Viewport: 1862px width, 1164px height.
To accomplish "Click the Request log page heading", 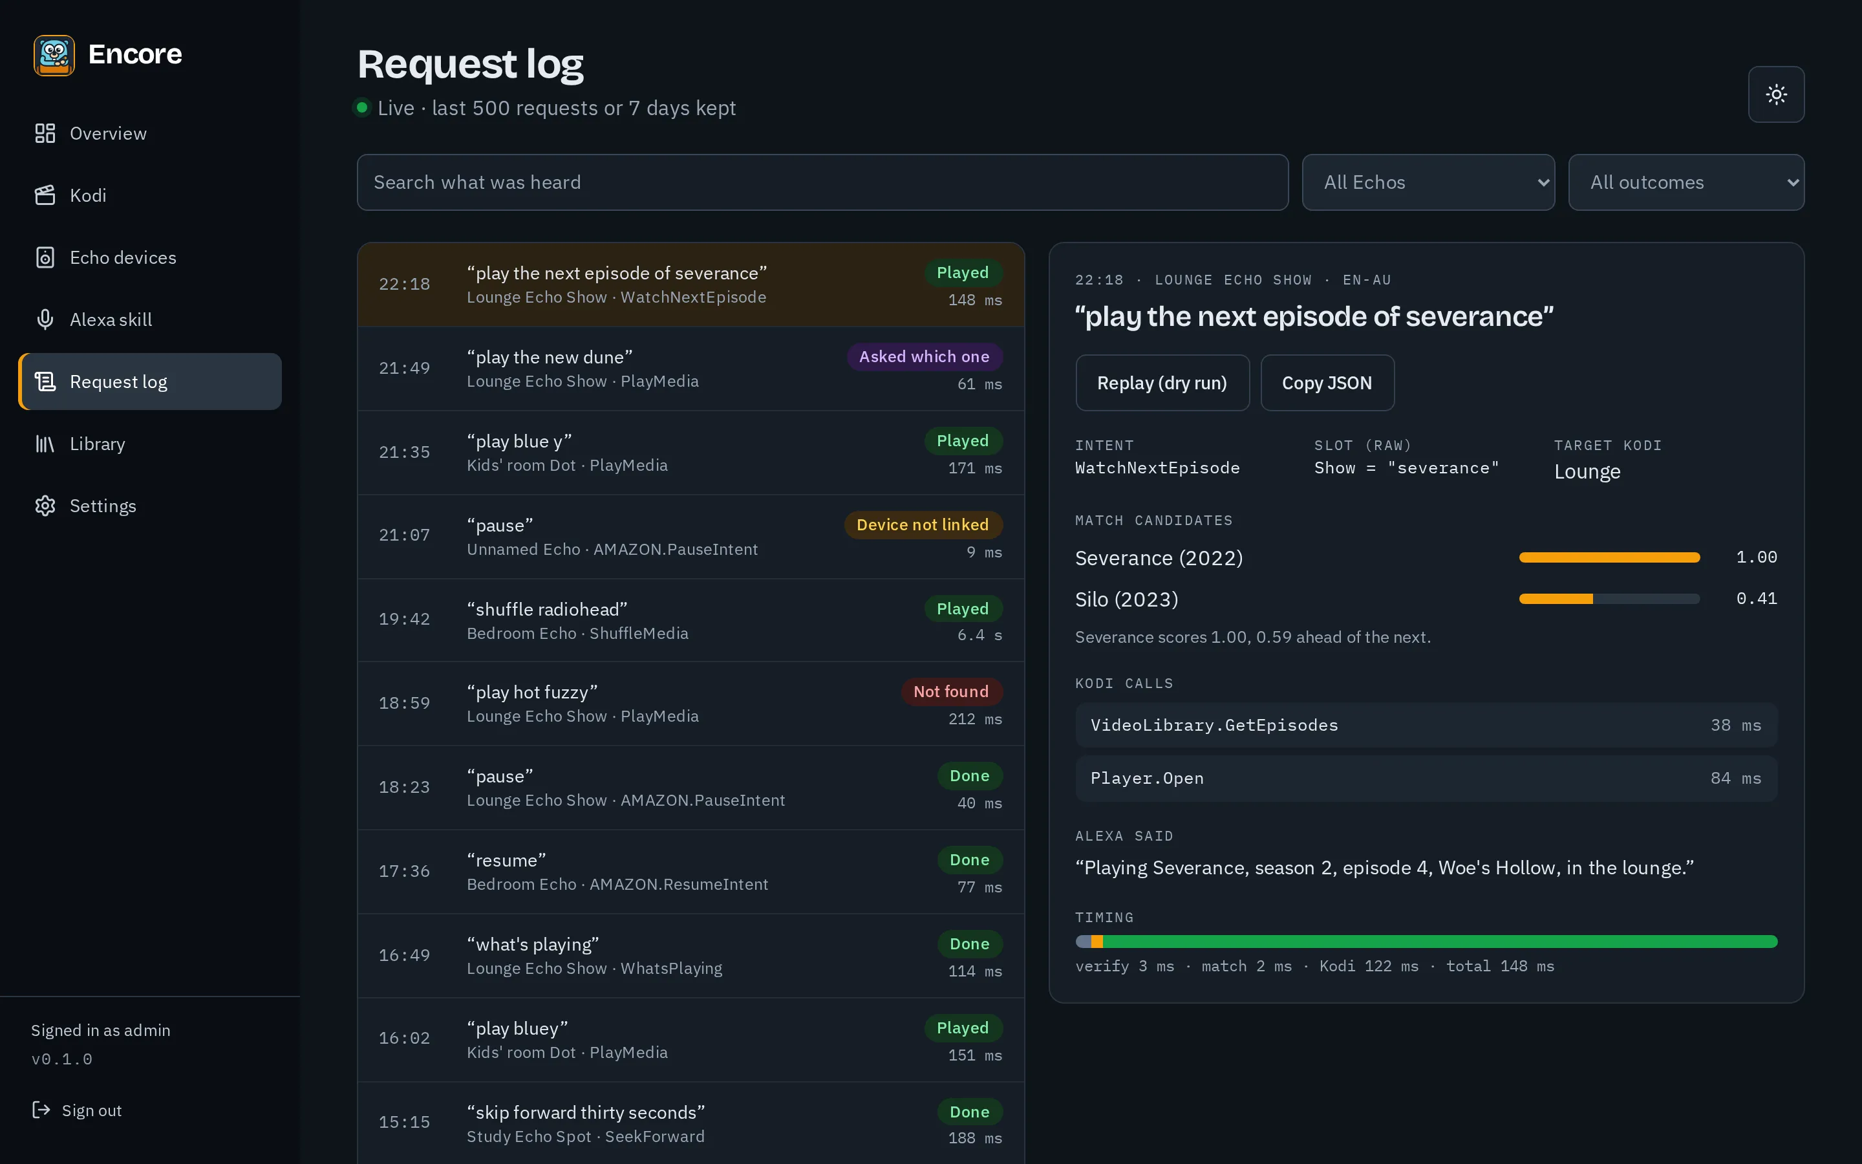I will (x=470, y=64).
